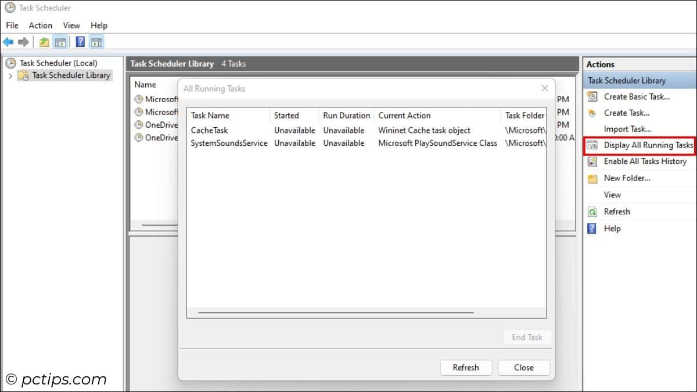Open the File menu

pos(11,25)
